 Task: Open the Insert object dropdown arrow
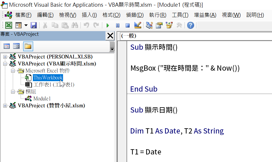click(x=26, y=25)
